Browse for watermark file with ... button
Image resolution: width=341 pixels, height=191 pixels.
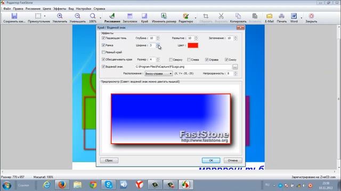[235, 67]
